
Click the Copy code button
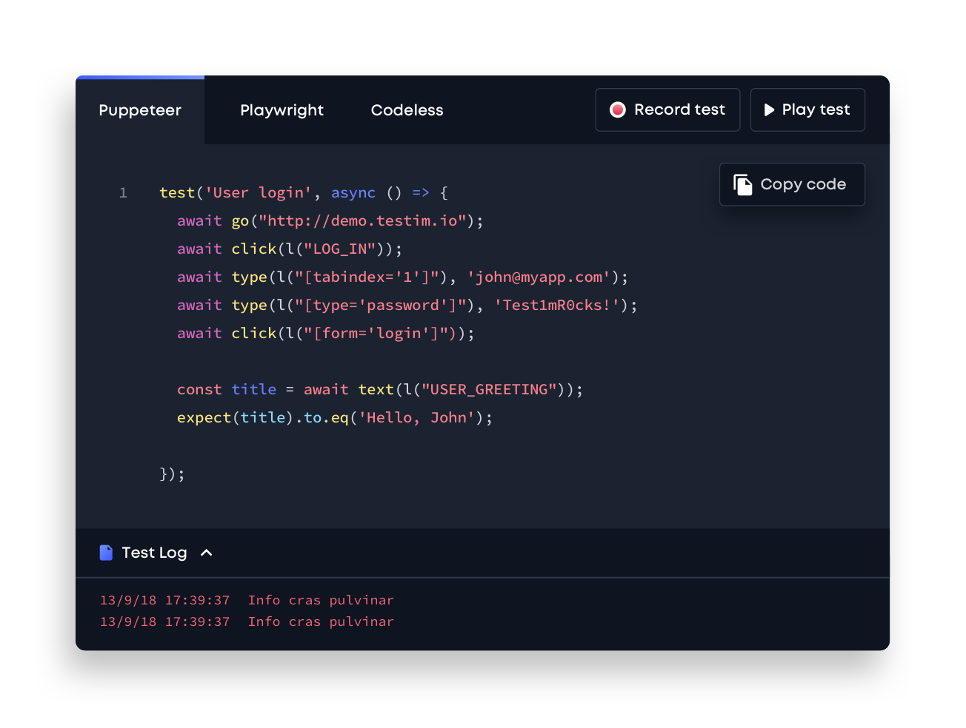(792, 184)
